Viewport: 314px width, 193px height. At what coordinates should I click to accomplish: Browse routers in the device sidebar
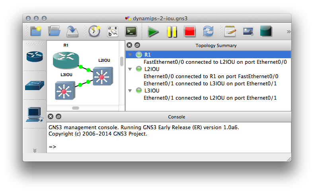(35, 57)
